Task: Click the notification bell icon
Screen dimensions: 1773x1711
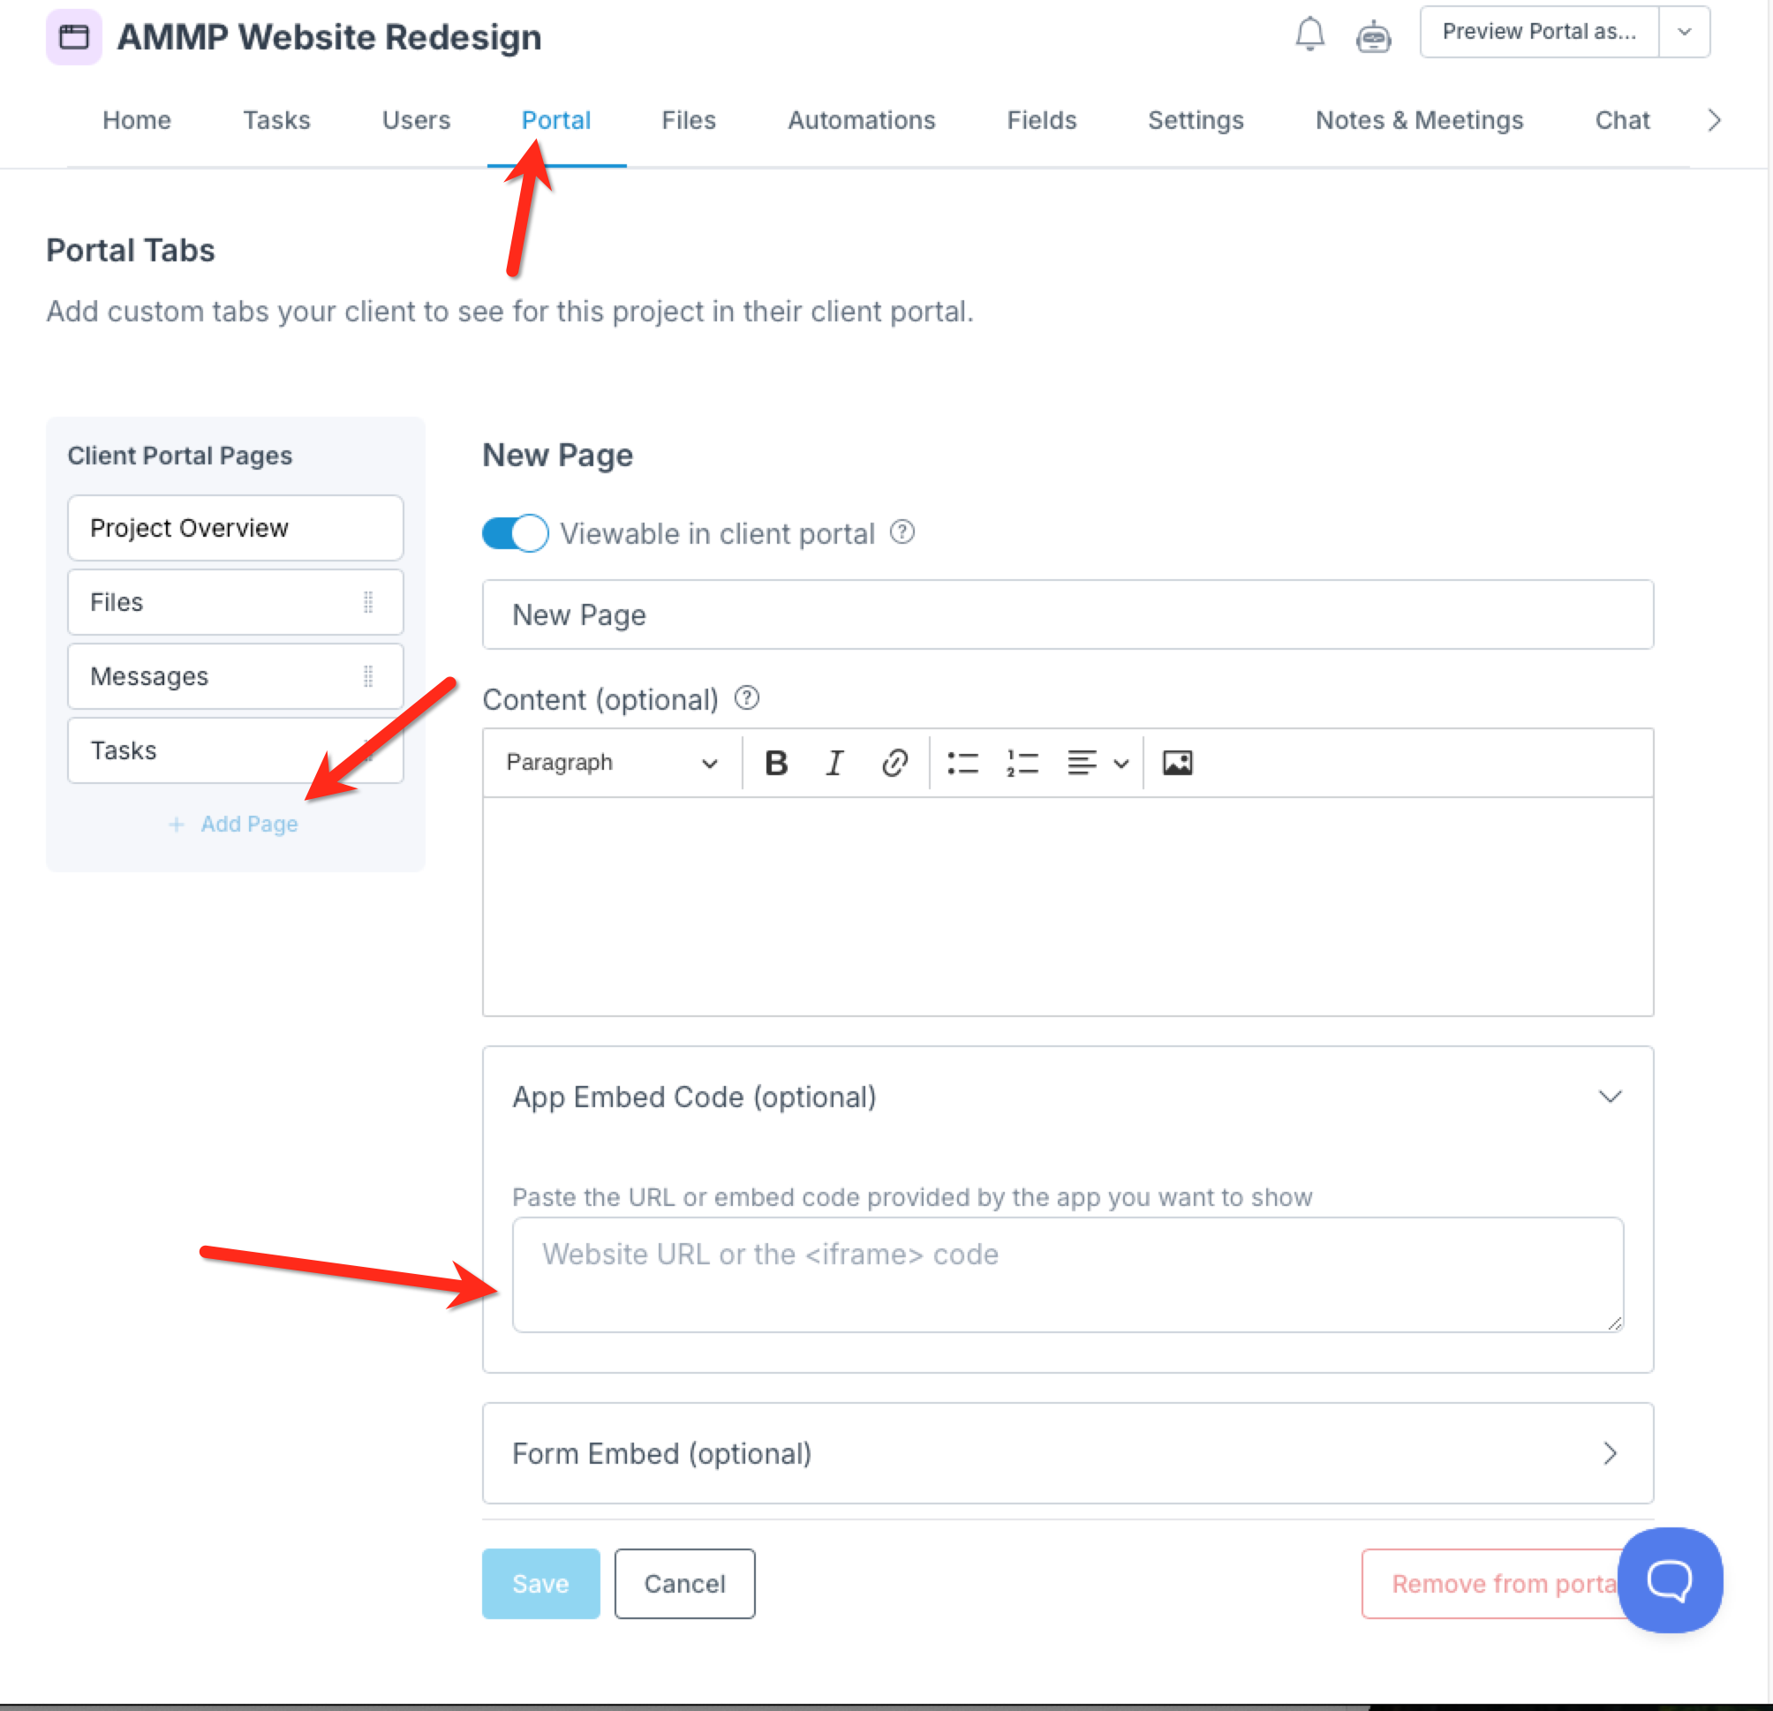Action: [1309, 34]
